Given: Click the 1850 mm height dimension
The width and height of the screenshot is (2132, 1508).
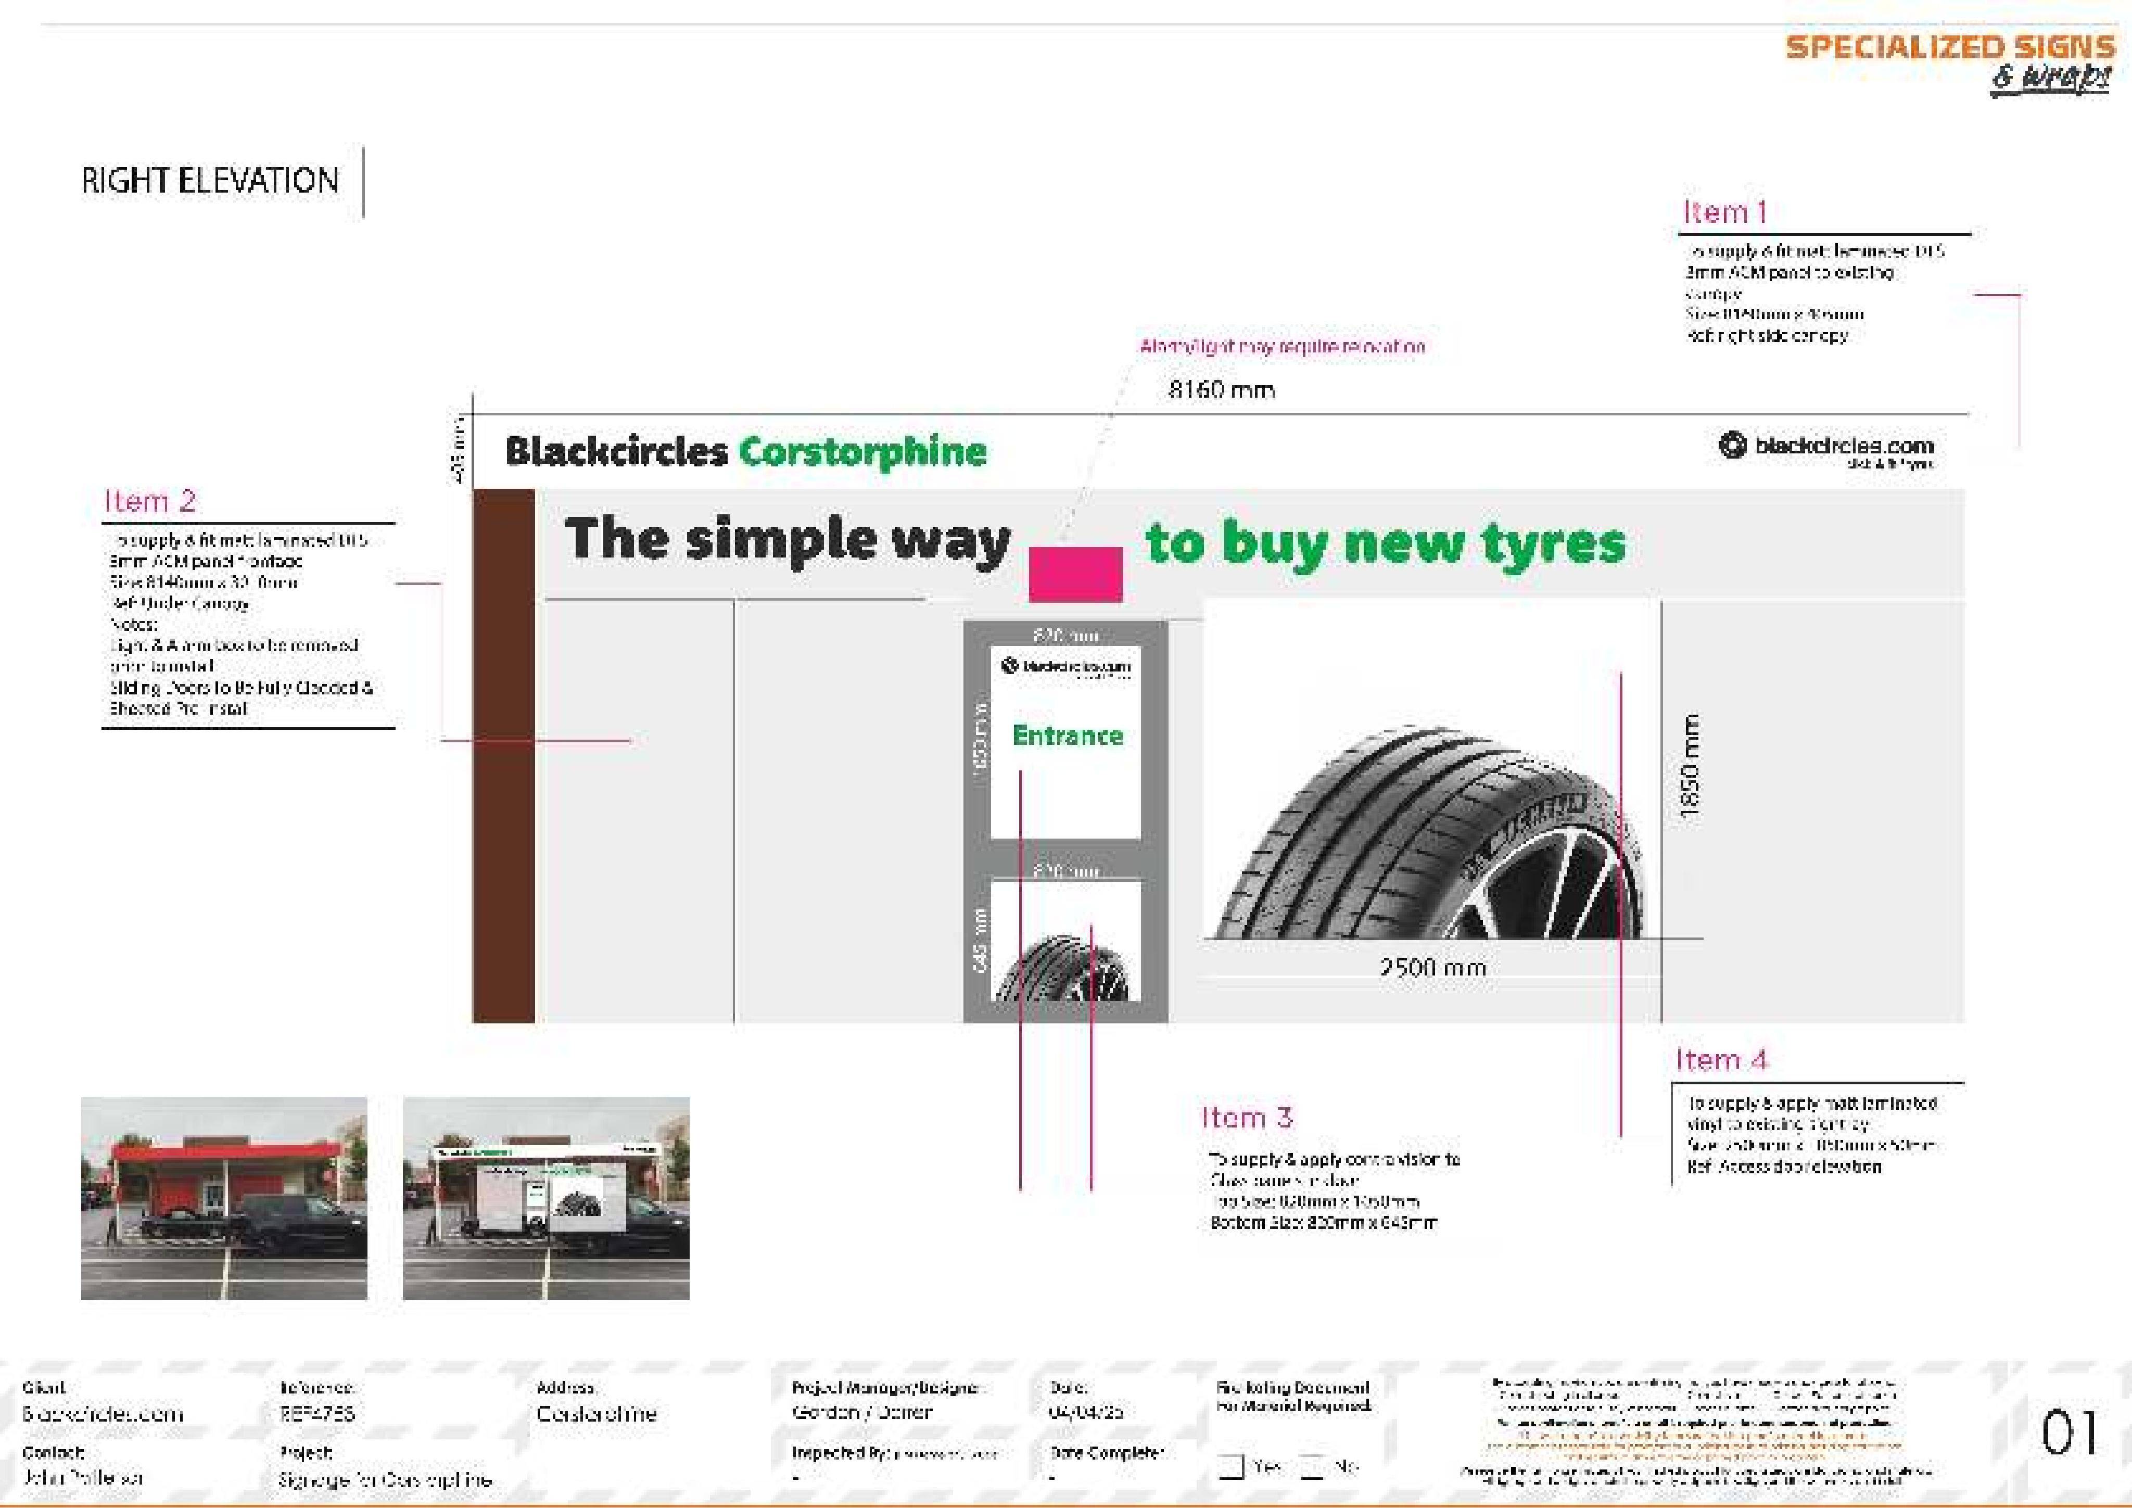Looking at the screenshot, I should click(1690, 766).
